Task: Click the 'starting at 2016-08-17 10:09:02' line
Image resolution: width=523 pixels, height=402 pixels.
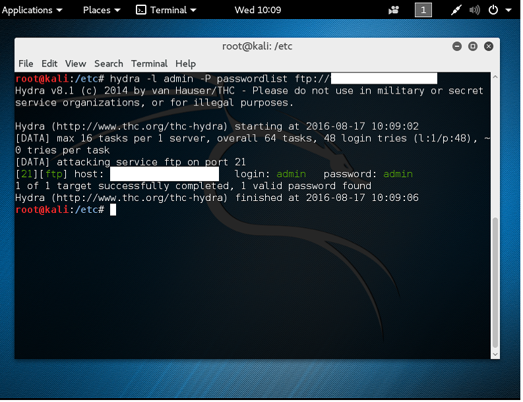Action: 217,127
